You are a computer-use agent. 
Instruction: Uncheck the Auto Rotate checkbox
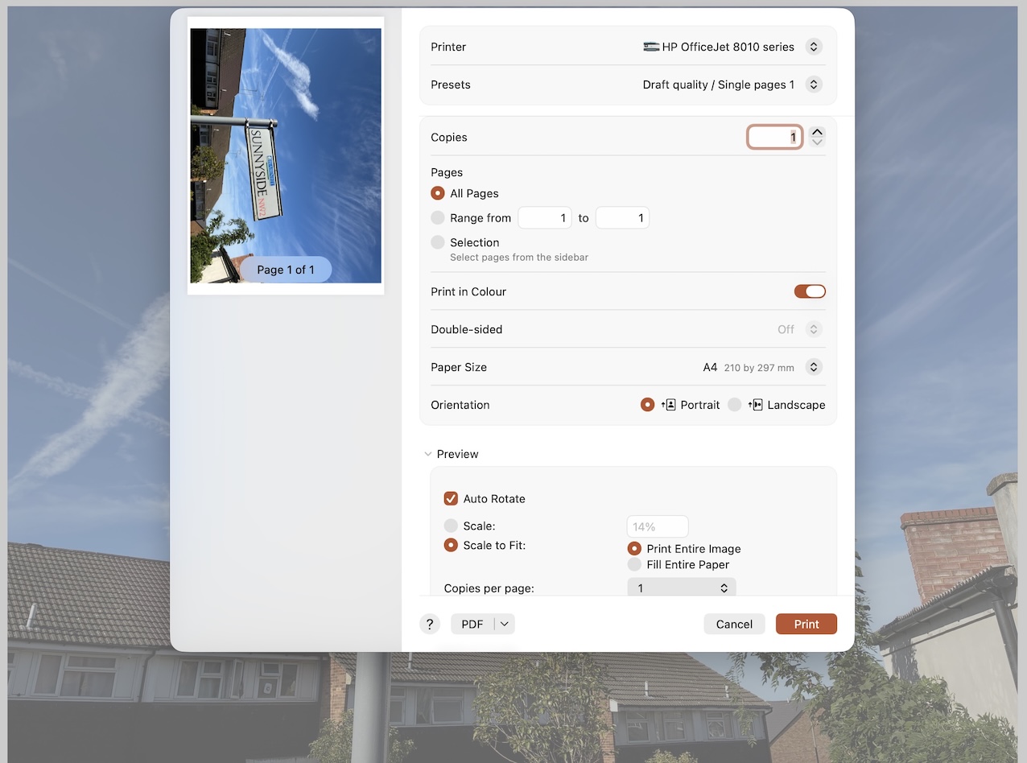451,498
